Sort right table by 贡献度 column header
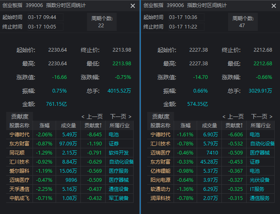The height and width of the screenshot is (214, 280). 234,126
